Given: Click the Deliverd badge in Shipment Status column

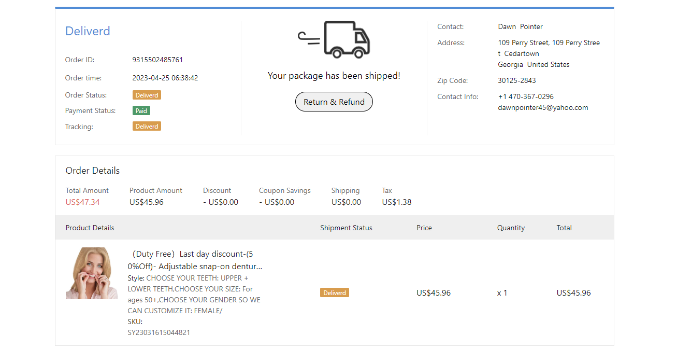Looking at the screenshot, I should click(x=334, y=293).
